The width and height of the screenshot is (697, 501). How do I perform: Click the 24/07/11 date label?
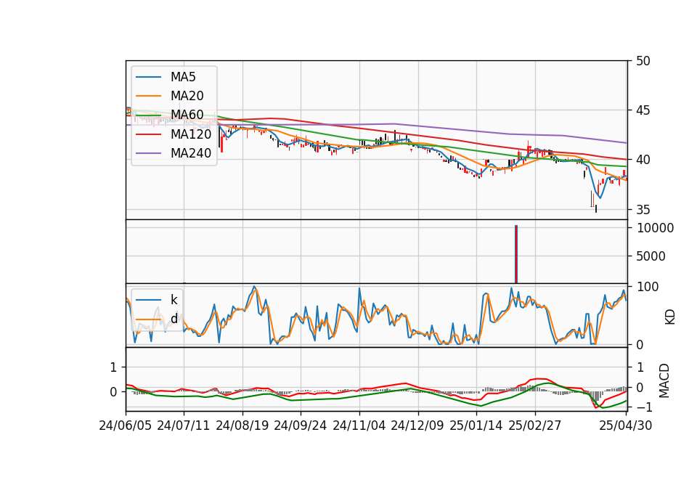[183, 426]
